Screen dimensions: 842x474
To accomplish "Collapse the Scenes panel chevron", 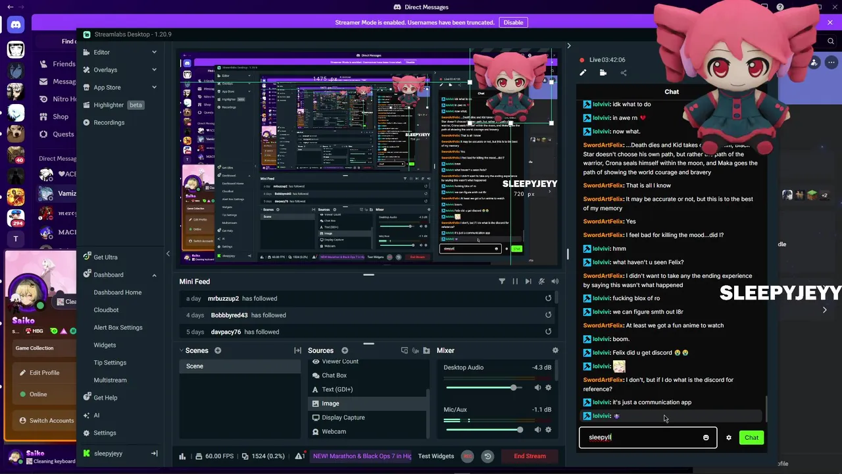I will [182, 350].
